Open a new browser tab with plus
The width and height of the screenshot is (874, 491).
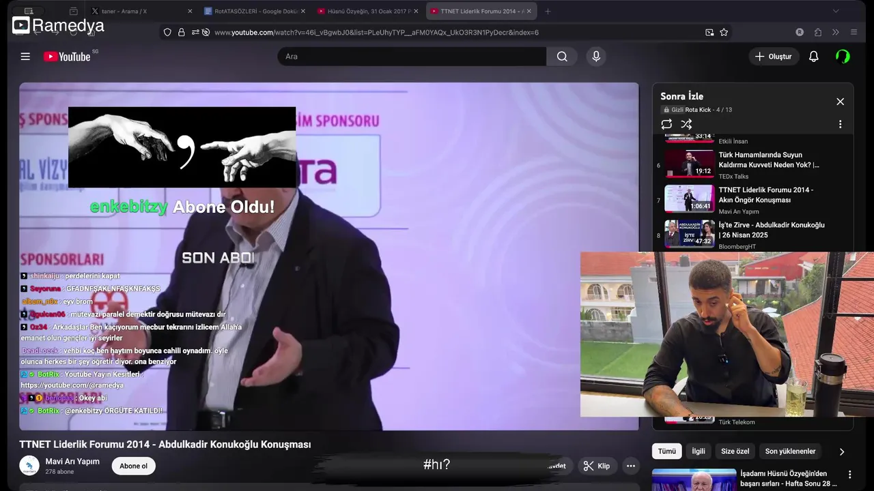point(548,11)
